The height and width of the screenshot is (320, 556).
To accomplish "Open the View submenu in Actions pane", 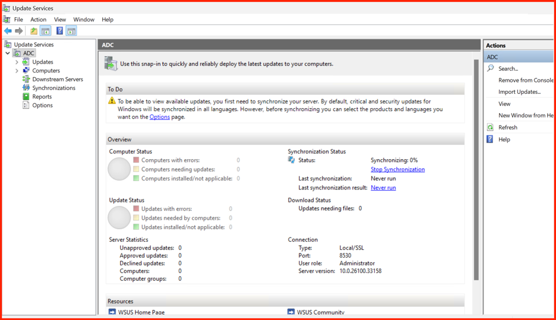I will [504, 104].
